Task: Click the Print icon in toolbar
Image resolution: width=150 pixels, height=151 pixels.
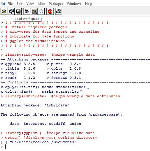Action: pyautogui.click(x=59, y=12)
